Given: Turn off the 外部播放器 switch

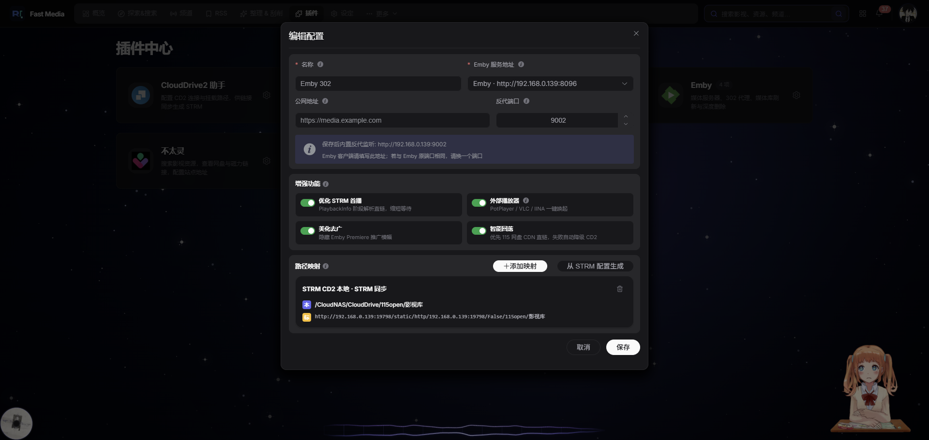Looking at the screenshot, I should coord(479,203).
